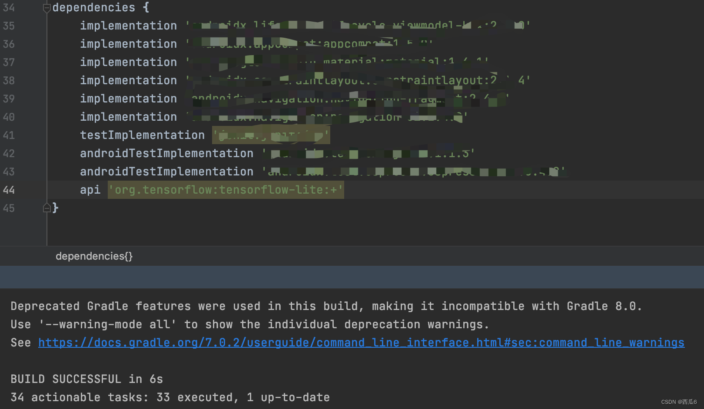This screenshot has height=409, width=704.
Task: Click the dependencies{} breadcrumb
Action: click(x=94, y=256)
